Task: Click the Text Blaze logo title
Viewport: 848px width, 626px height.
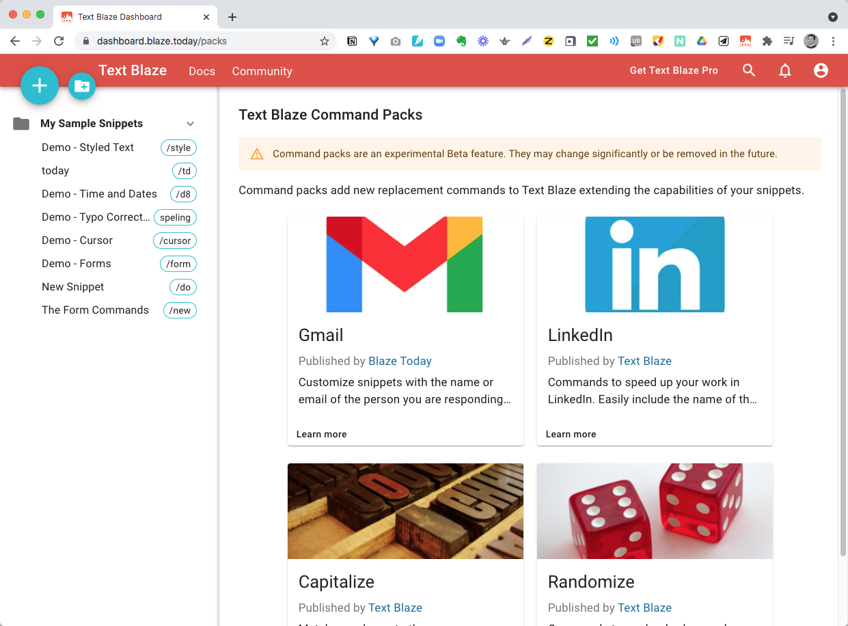Action: pyautogui.click(x=133, y=70)
